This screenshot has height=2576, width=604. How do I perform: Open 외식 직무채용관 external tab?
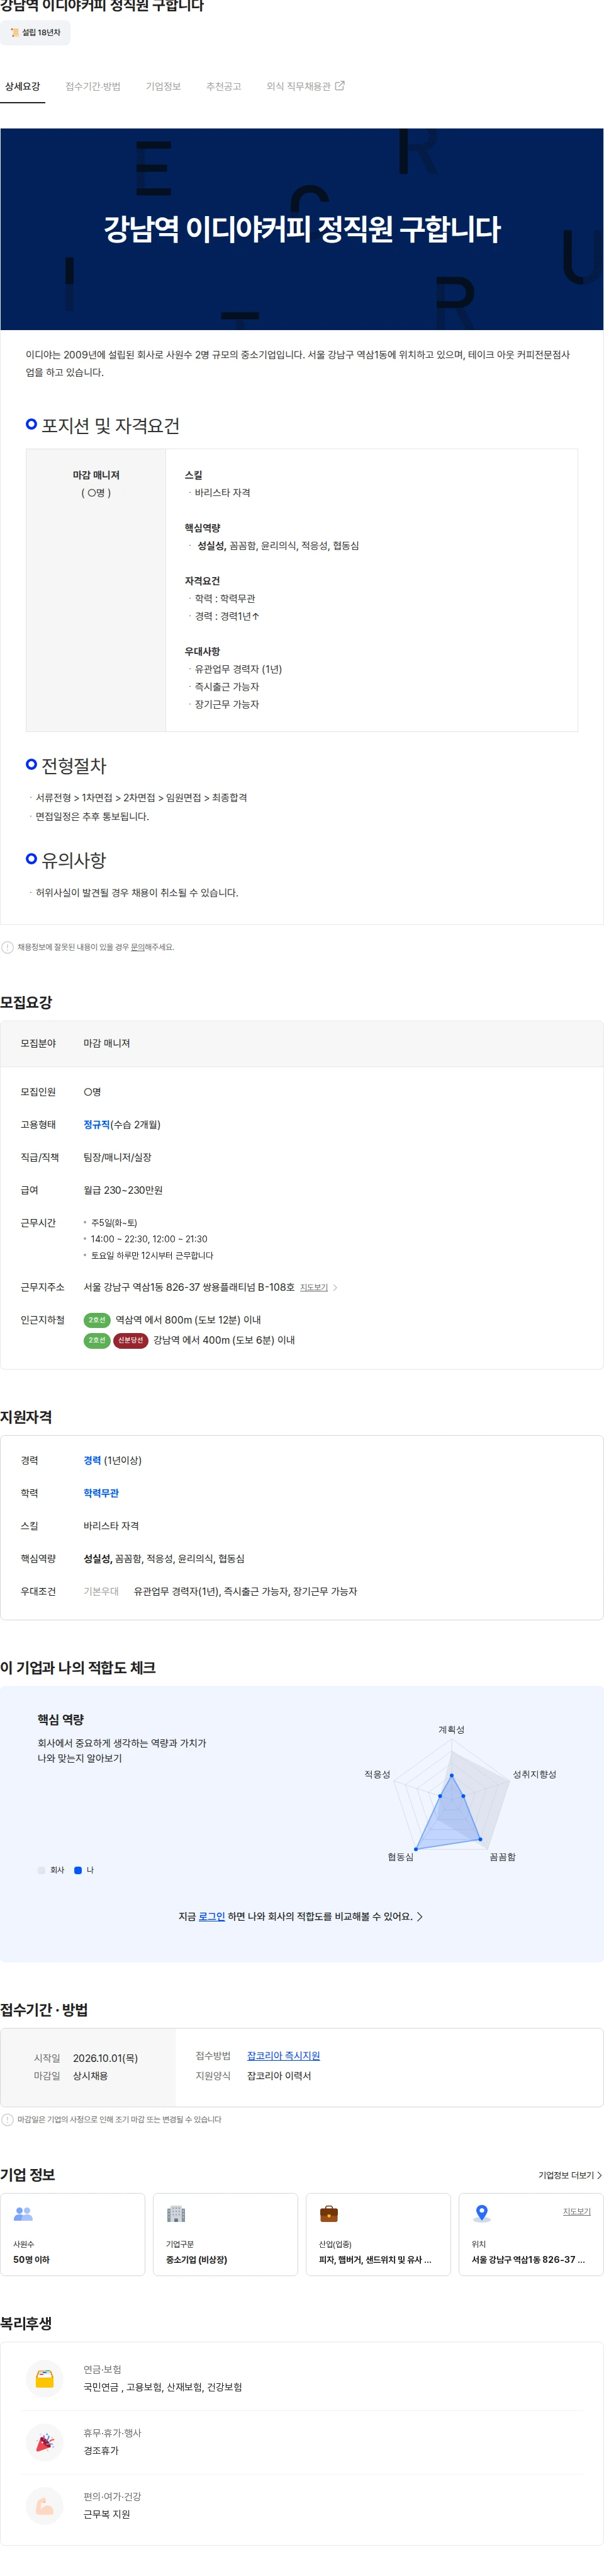(x=305, y=86)
